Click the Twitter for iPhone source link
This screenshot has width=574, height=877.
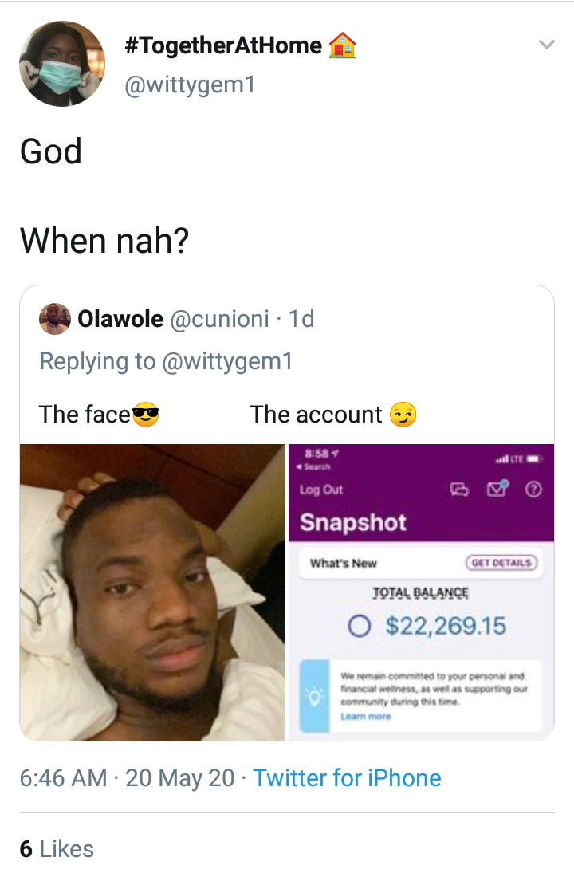pos(347,777)
